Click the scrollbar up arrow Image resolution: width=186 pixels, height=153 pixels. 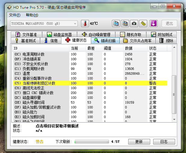pyautogui.click(x=174, y=47)
